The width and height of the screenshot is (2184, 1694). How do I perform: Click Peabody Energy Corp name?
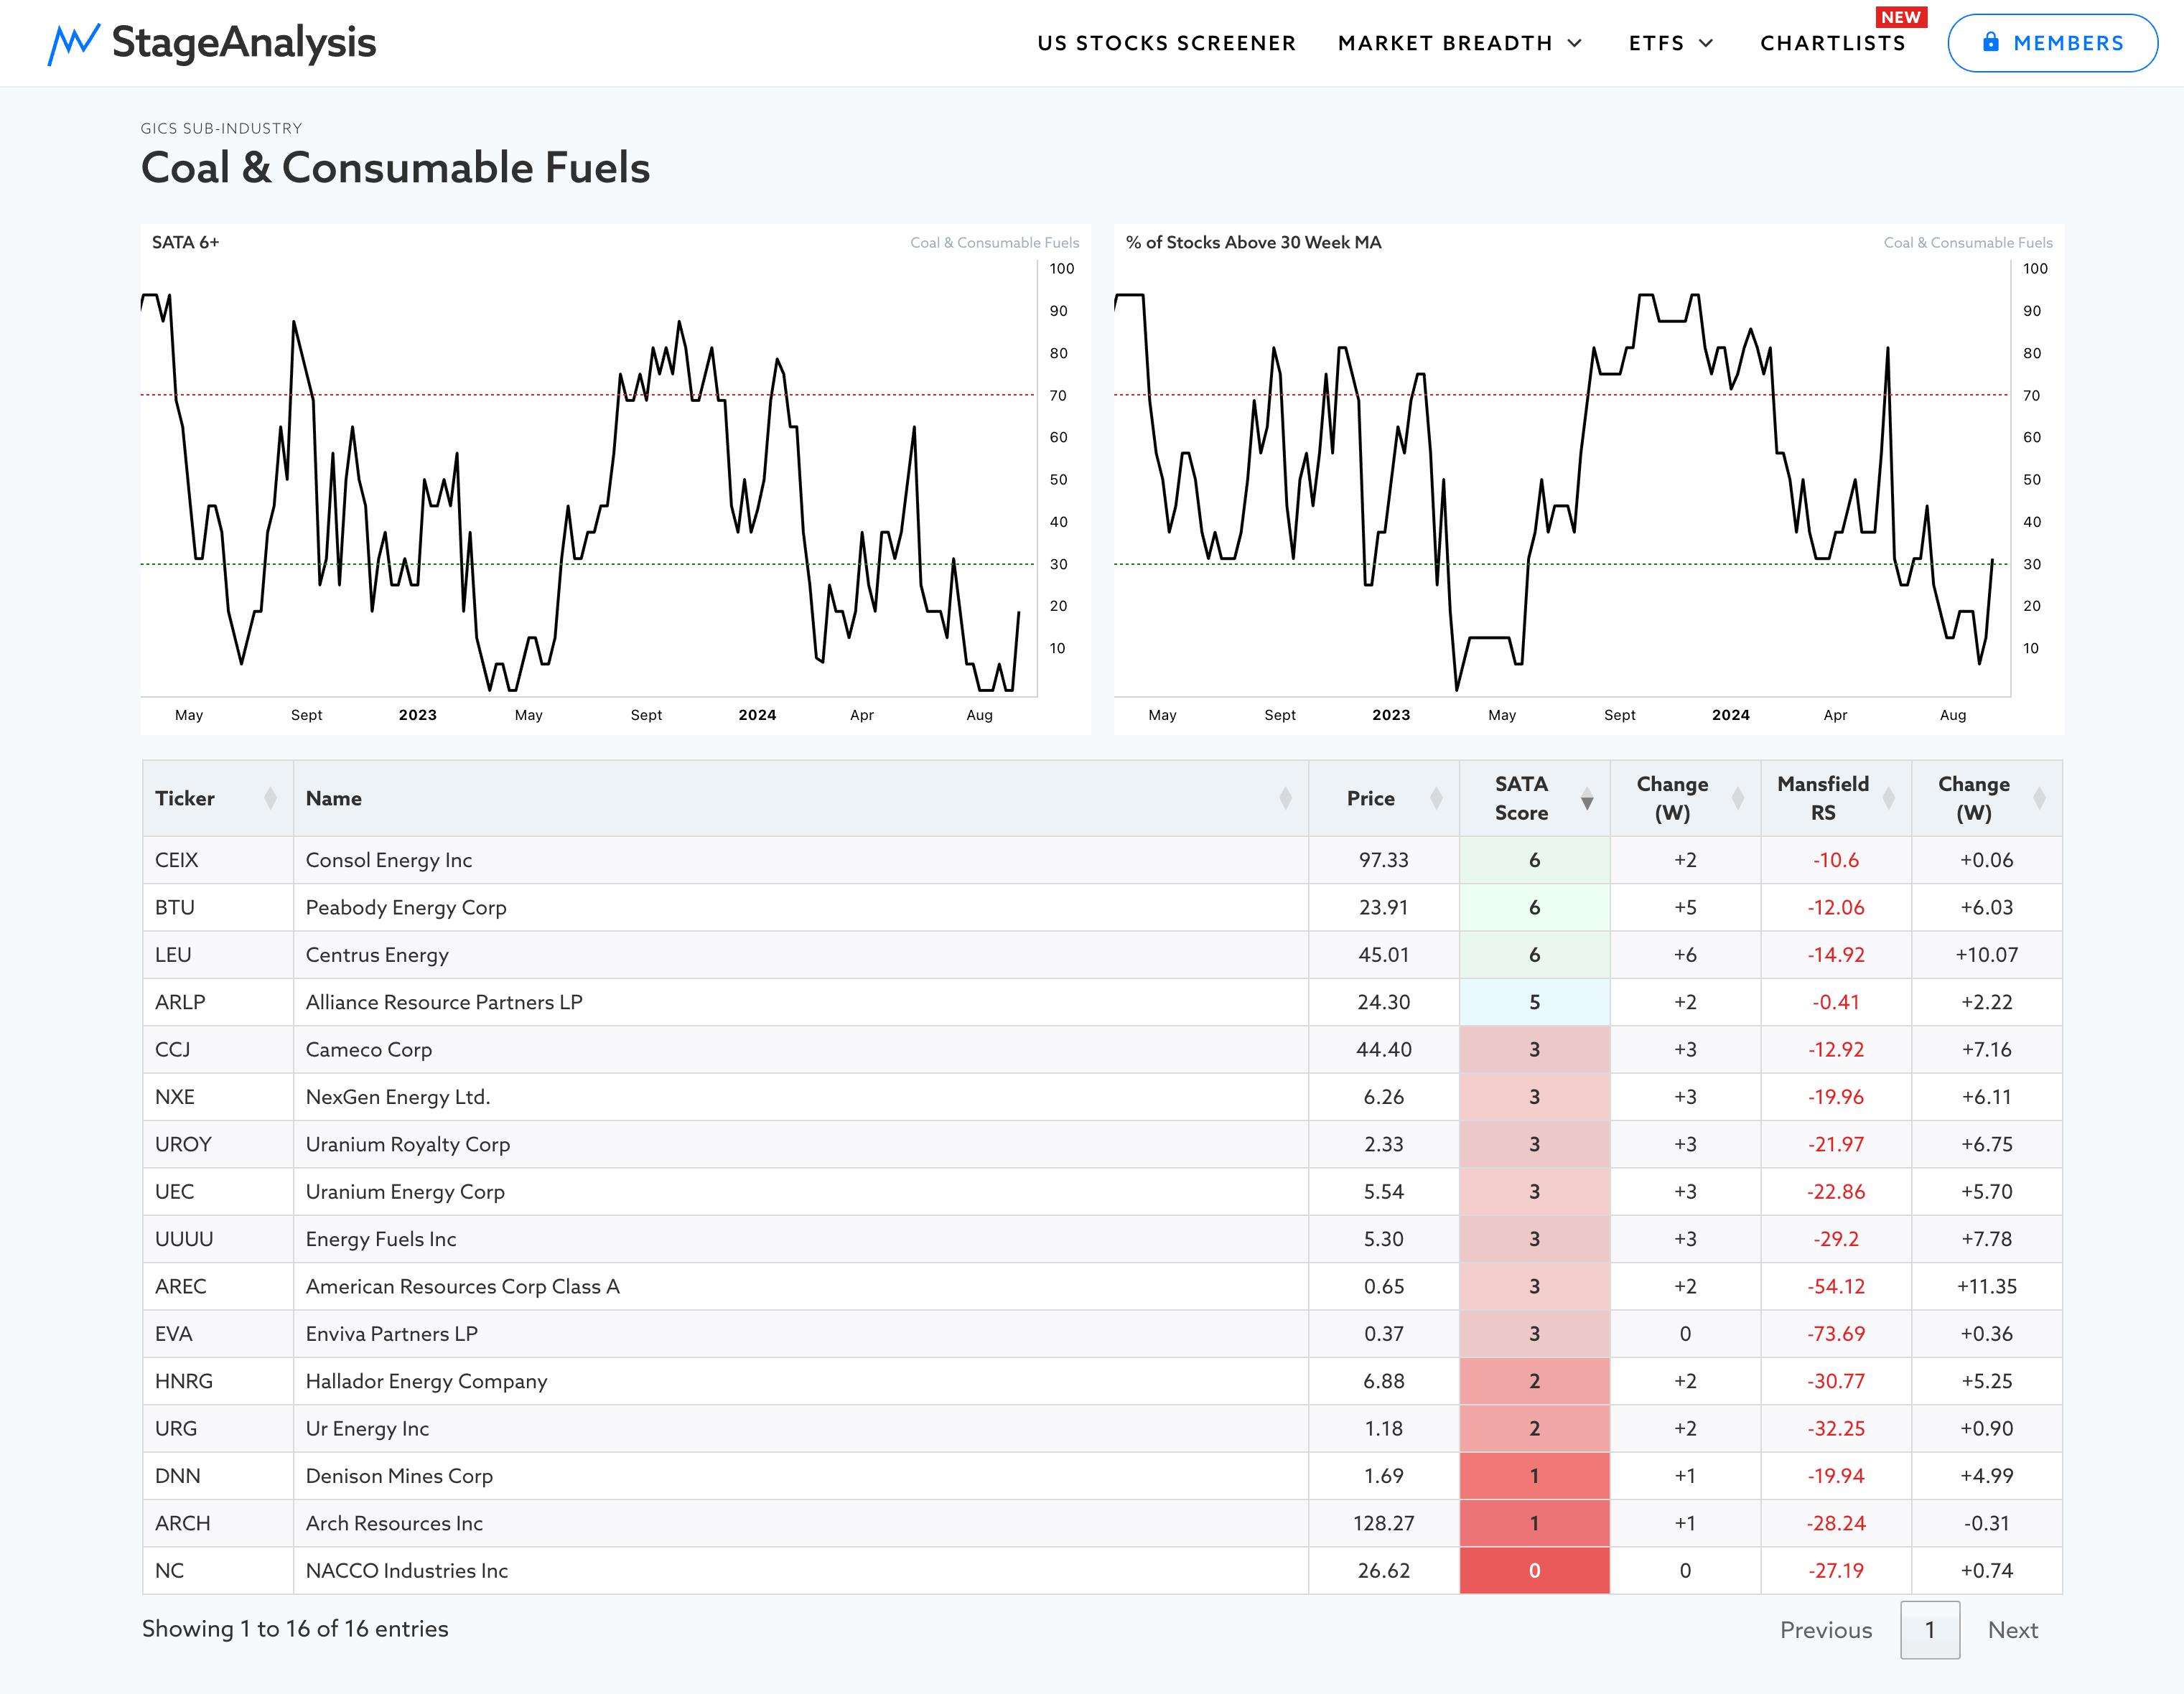pyautogui.click(x=406, y=907)
